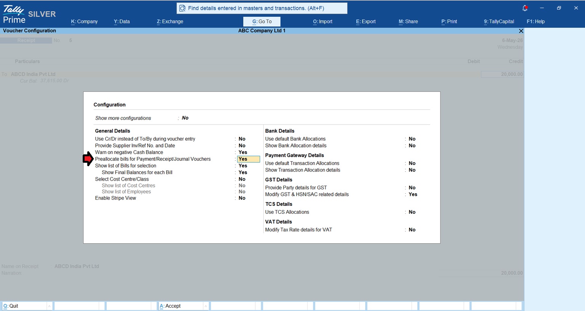Open the notification bell icon
Viewport: 585px width, 311px height.
[525, 8]
